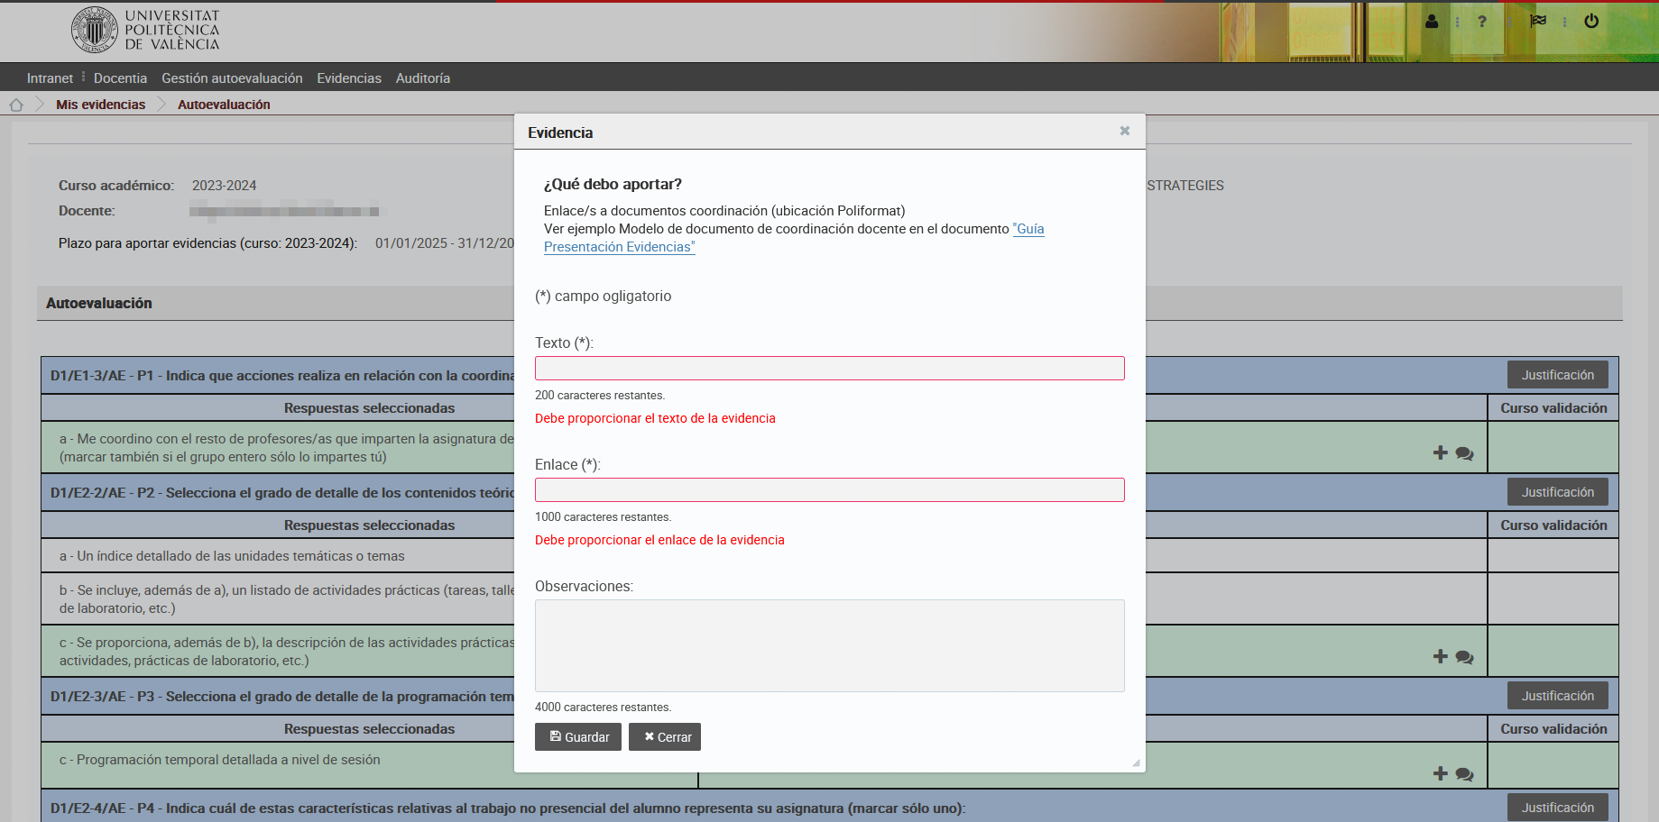Open comments icon in P2 answer row

1464,657
